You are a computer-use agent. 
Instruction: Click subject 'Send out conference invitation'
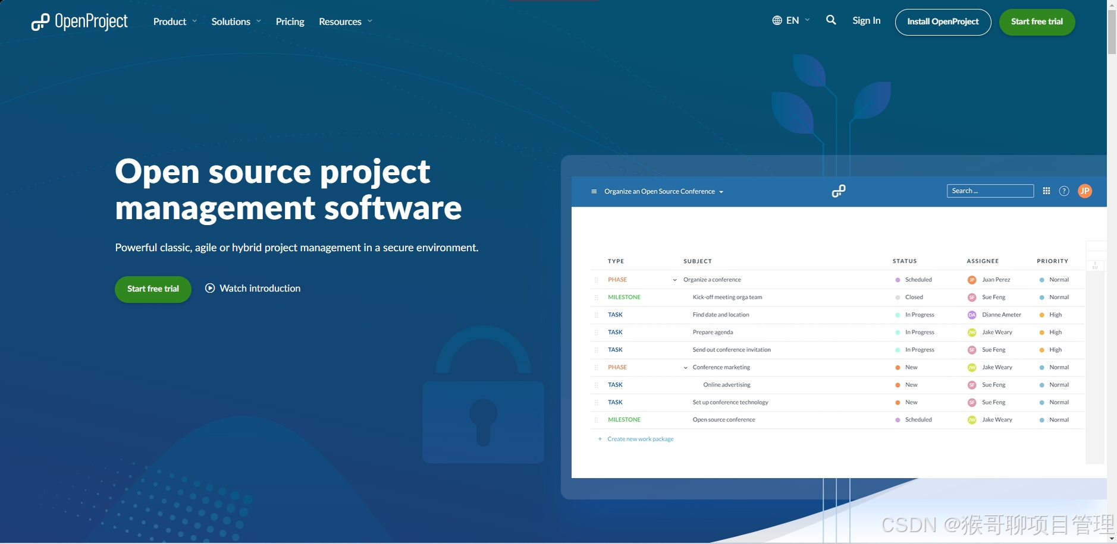tap(732, 350)
